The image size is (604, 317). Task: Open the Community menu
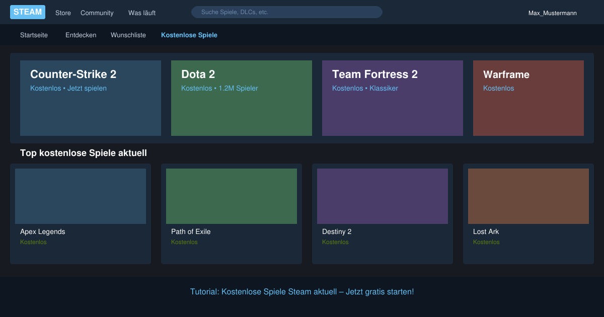click(x=97, y=13)
